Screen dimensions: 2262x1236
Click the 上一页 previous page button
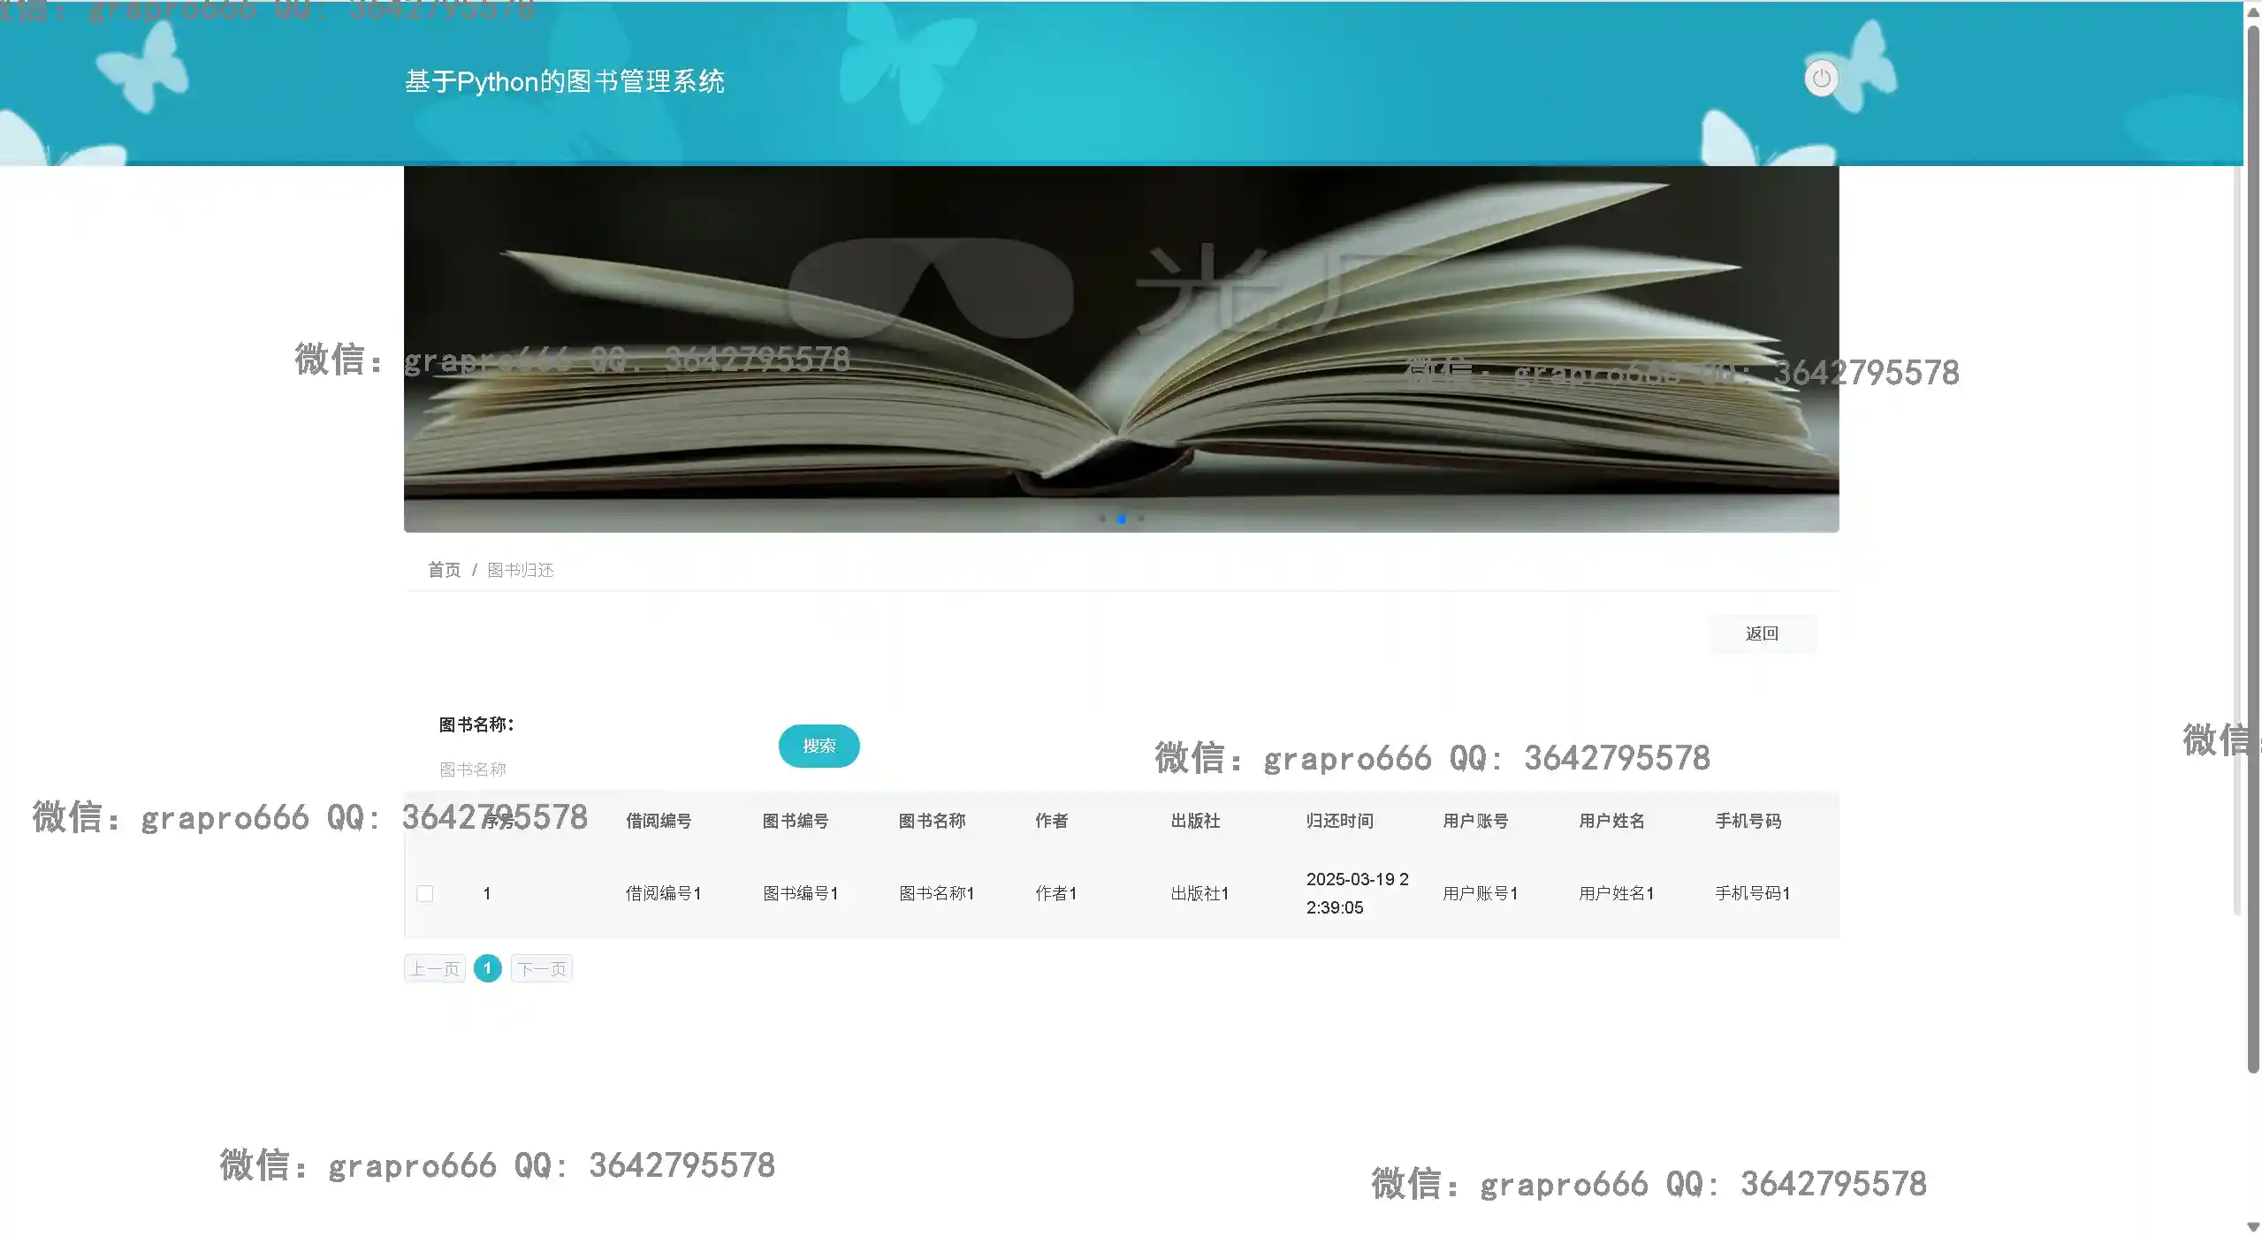[x=434, y=968]
